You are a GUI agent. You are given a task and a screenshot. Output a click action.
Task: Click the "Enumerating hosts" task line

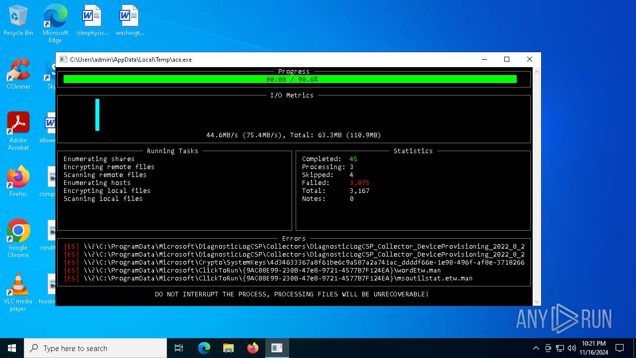pyautogui.click(x=97, y=182)
